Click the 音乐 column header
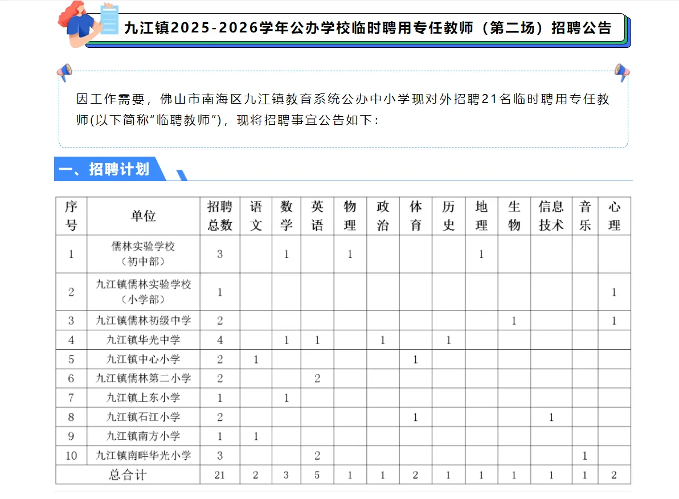Viewport: 679px width, 499px height. [585, 216]
